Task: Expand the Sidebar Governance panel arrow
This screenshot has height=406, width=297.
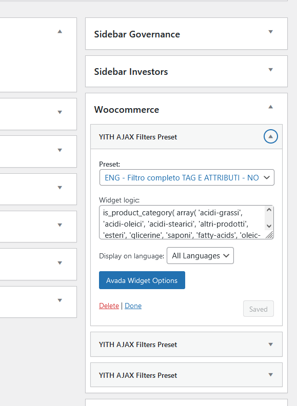Action: pyautogui.click(x=270, y=32)
